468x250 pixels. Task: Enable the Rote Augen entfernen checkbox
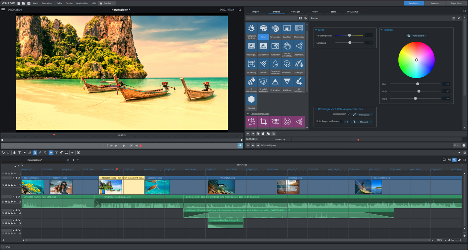[x=341, y=121]
